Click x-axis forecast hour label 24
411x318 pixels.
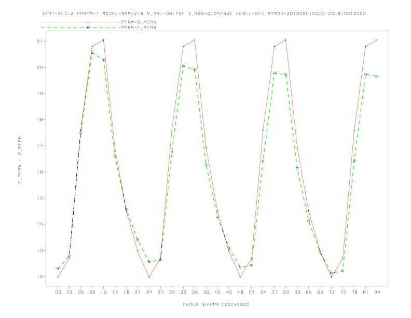149,292
